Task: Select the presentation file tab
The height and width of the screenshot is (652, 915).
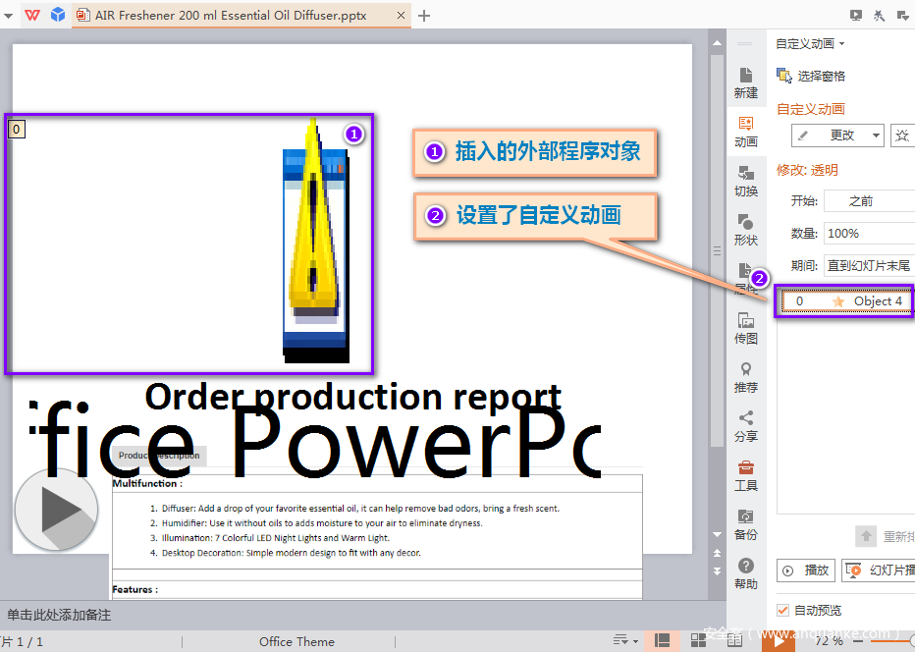Action: tap(226, 16)
